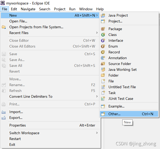
Task: Click the Task icon
Action: pos(103,93)
